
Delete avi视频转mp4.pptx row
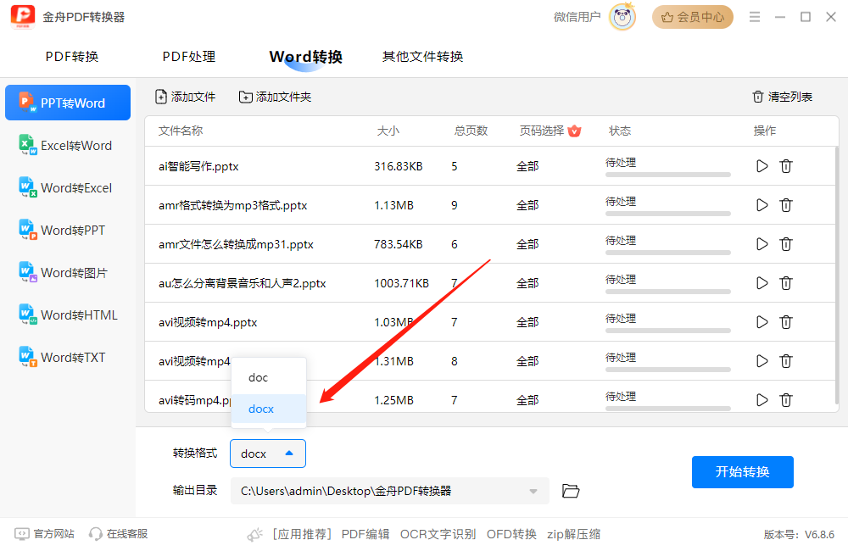click(x=786, y=322)
